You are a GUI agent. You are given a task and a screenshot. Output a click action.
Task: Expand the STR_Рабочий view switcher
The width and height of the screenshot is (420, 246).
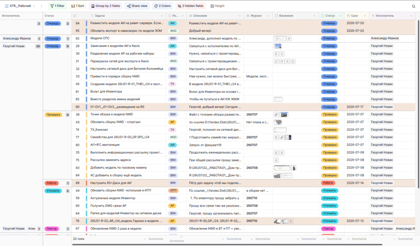(x=20, y=6)
